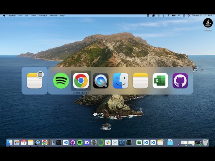Open Discord from the Dock
215x161 pixels.
point(87,143)
